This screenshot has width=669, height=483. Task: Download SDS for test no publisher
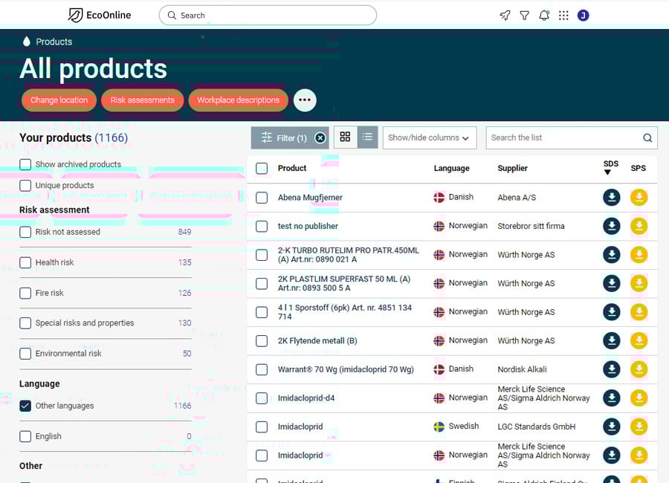[612, 226]
